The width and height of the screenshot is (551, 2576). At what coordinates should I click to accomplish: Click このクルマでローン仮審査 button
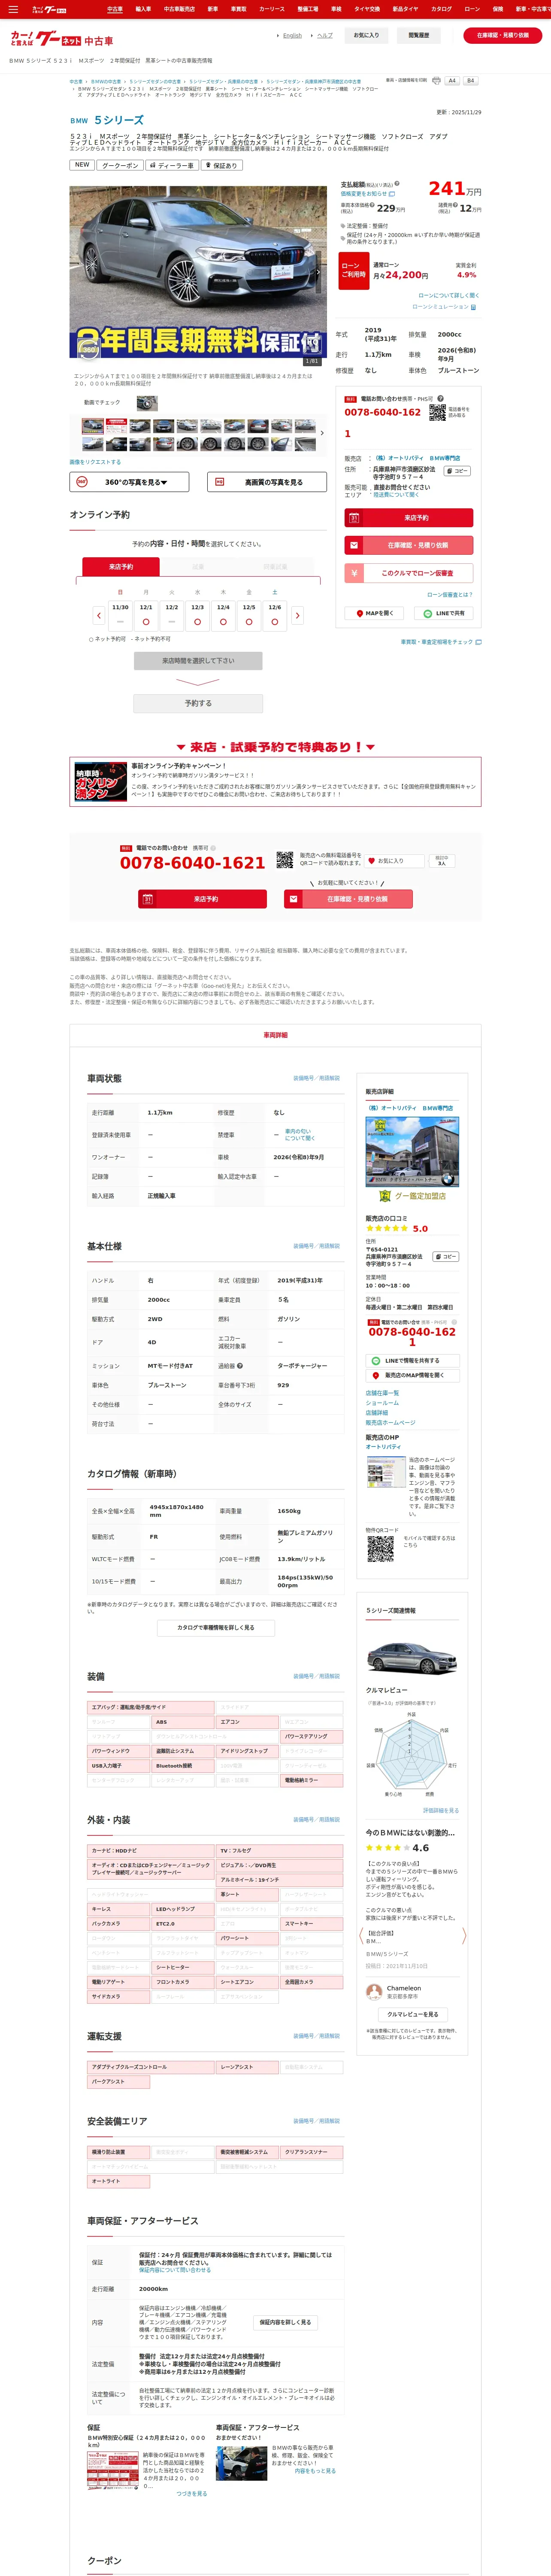click(x=408, y=573)
